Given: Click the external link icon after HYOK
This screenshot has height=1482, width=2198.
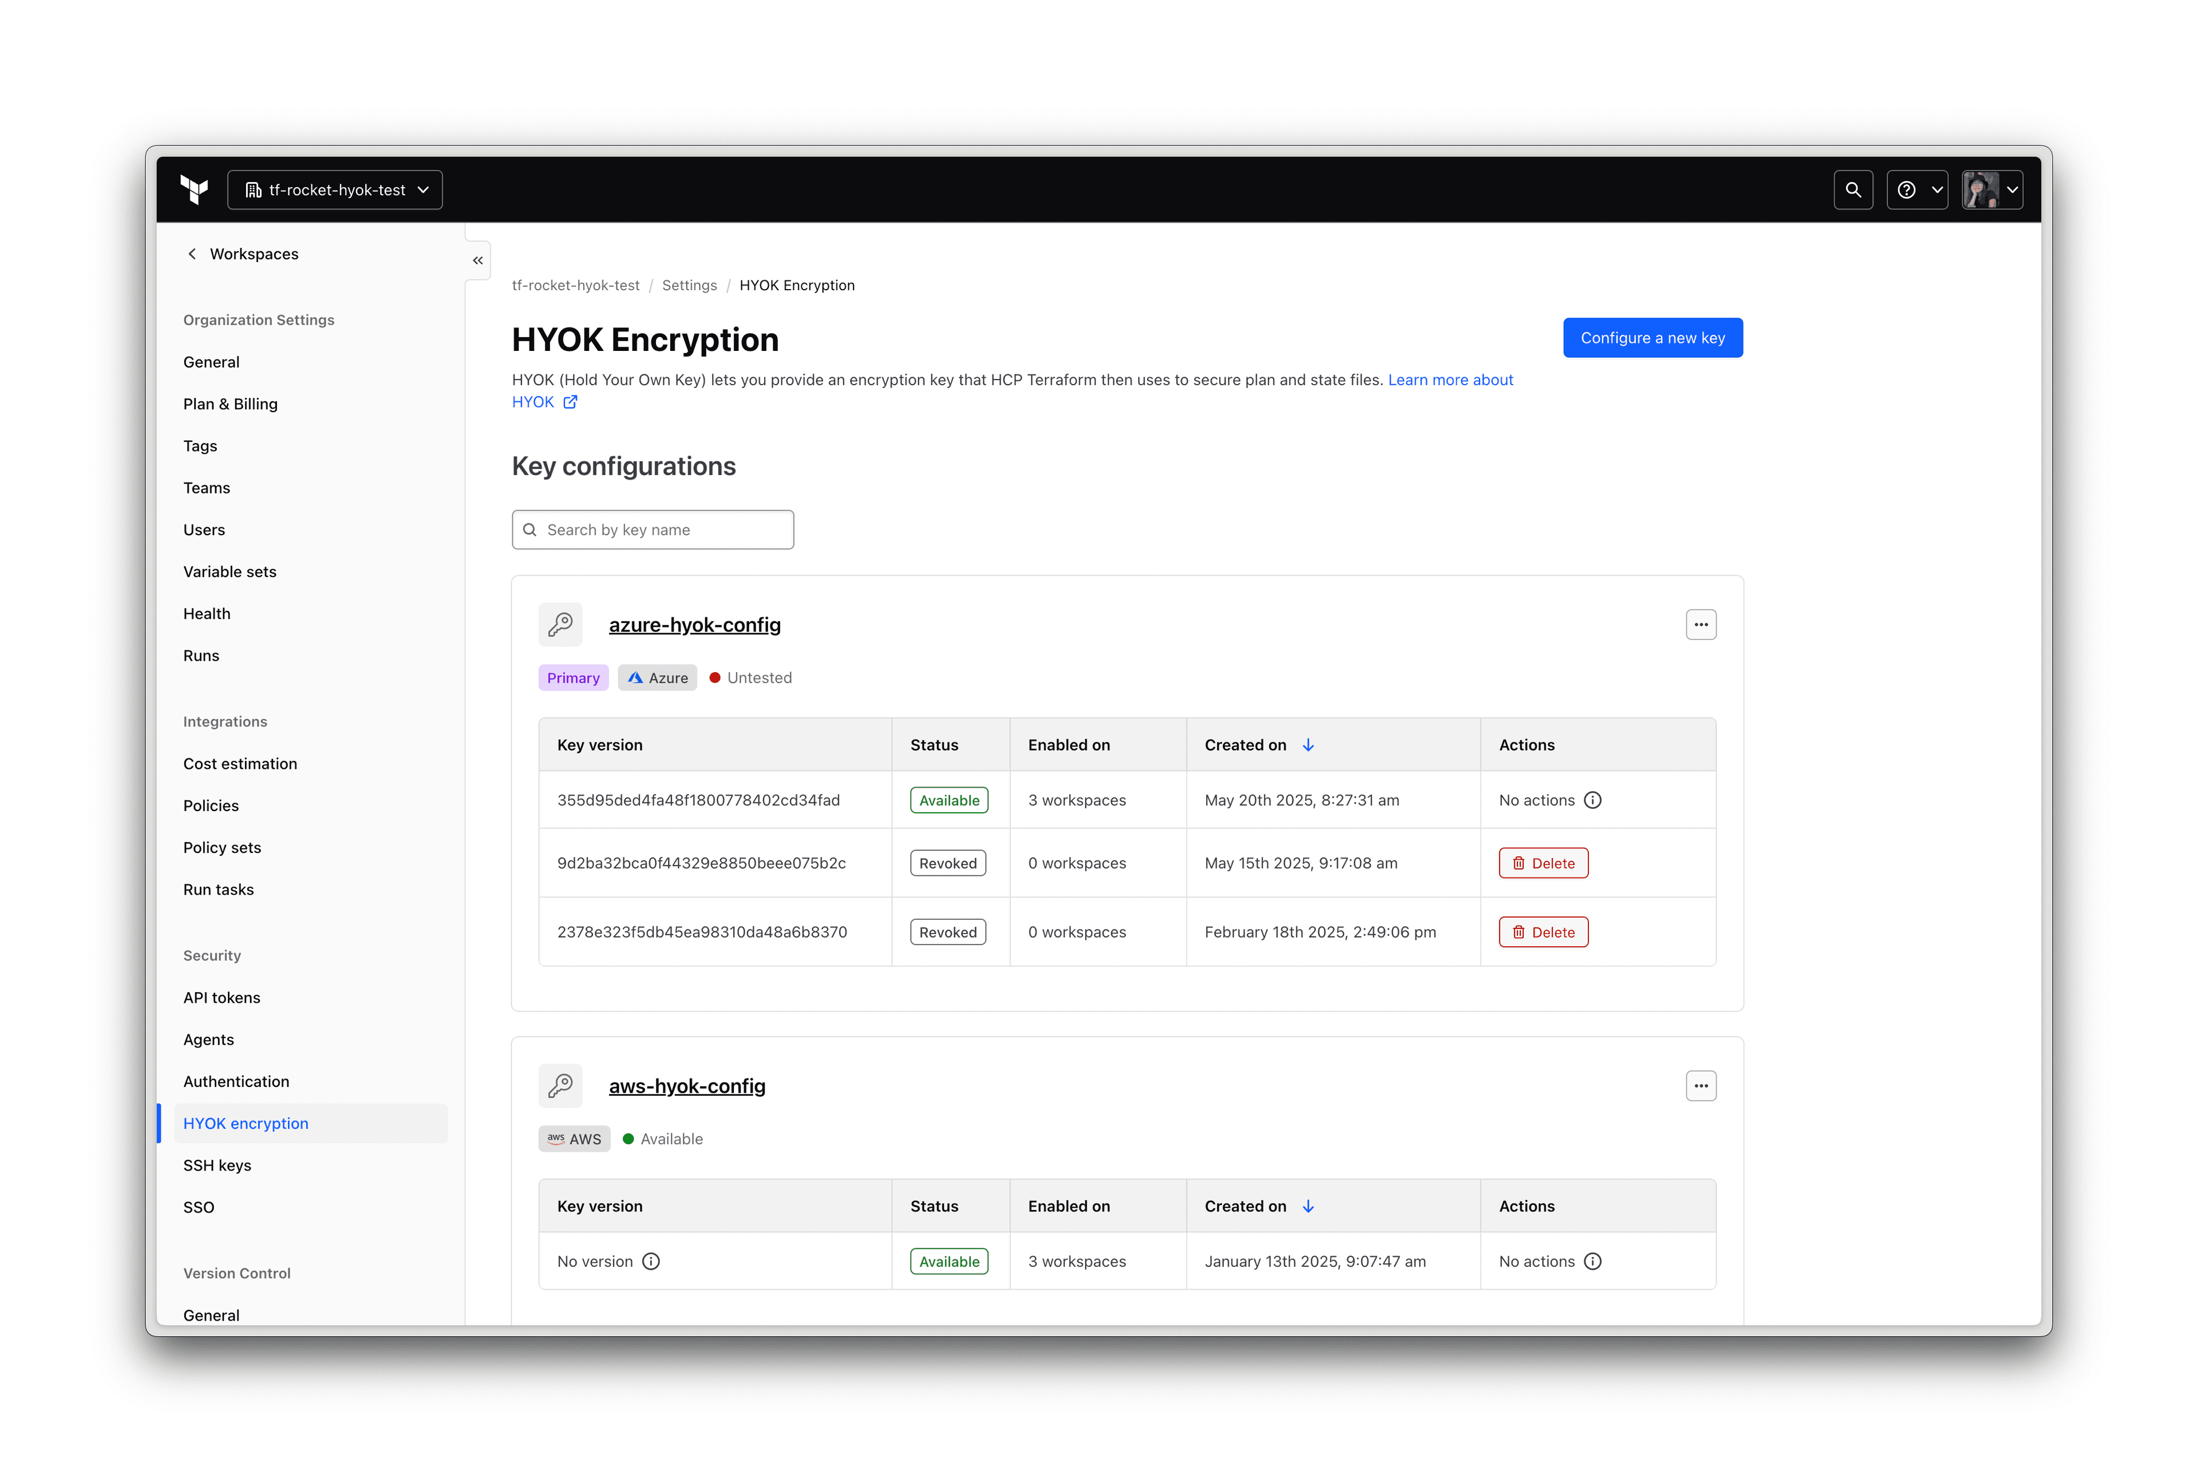Looking at the screenshot, I should pyautogui.click(x=571, y=402).
